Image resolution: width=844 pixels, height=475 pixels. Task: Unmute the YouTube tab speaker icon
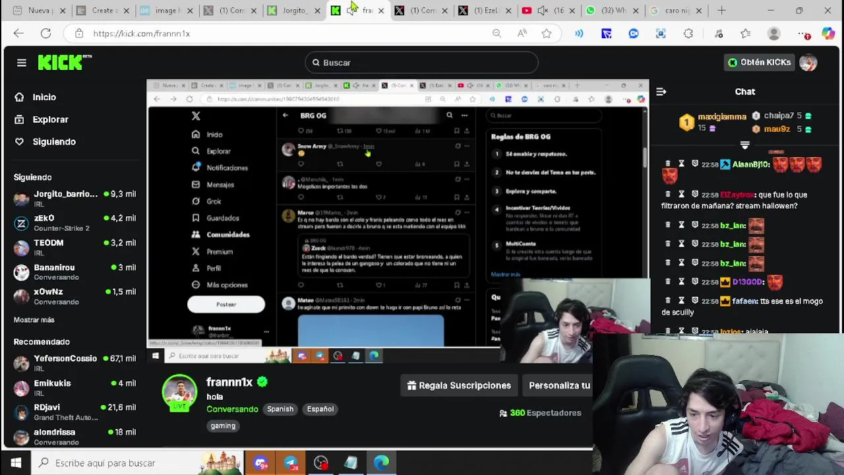tap(543, 11)
